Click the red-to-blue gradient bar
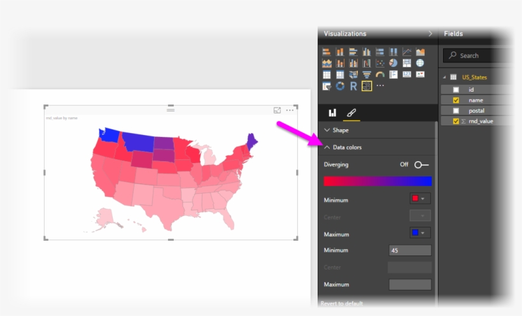This screenshot has height=316, width=522. [x=377, y=181]
